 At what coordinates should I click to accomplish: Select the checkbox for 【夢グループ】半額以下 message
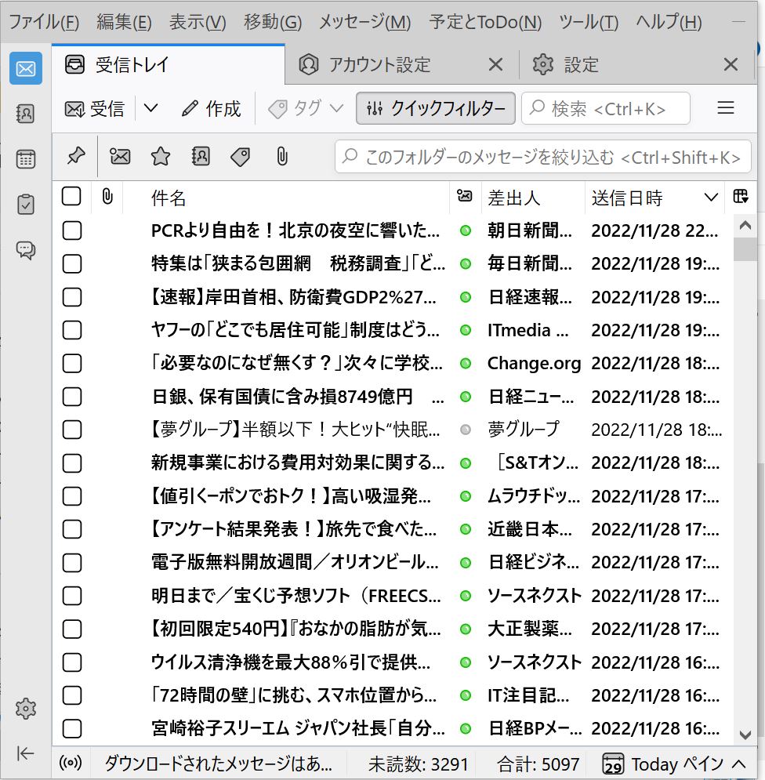pos(72,430)
